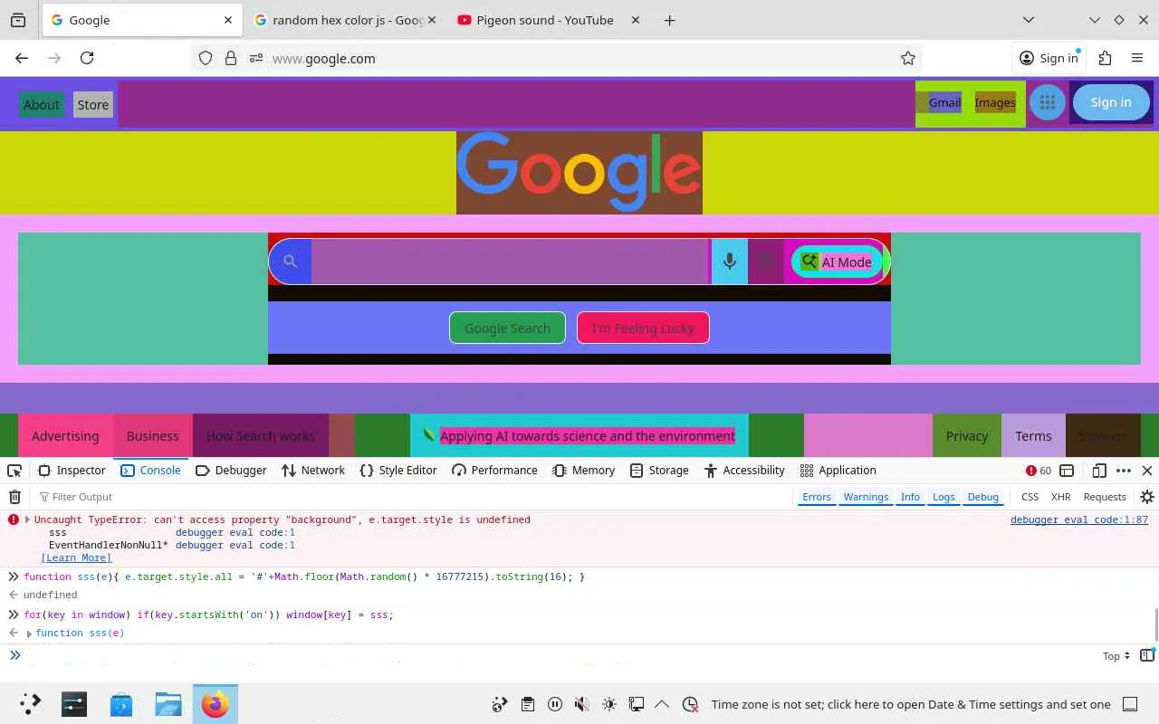Open the Privacy footer link
This screenshot has height=724, width=1159.
pyautogui.click(x=967, y=436)
